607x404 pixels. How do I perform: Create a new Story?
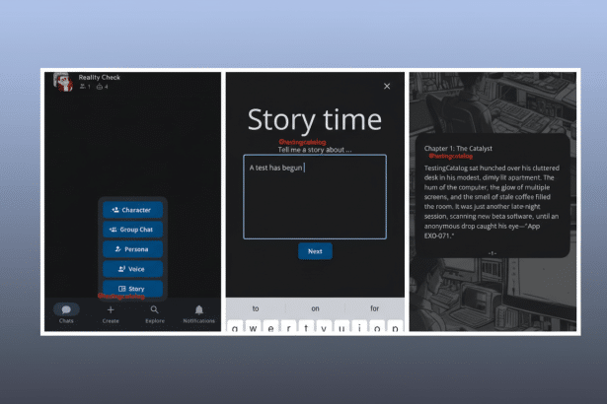[x=133, y=289]
